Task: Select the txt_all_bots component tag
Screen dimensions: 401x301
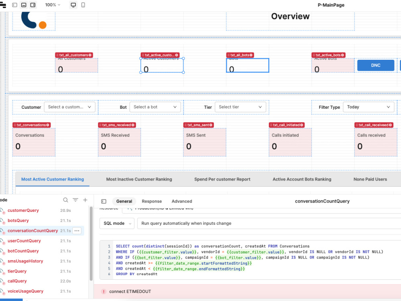Action: 240,55
